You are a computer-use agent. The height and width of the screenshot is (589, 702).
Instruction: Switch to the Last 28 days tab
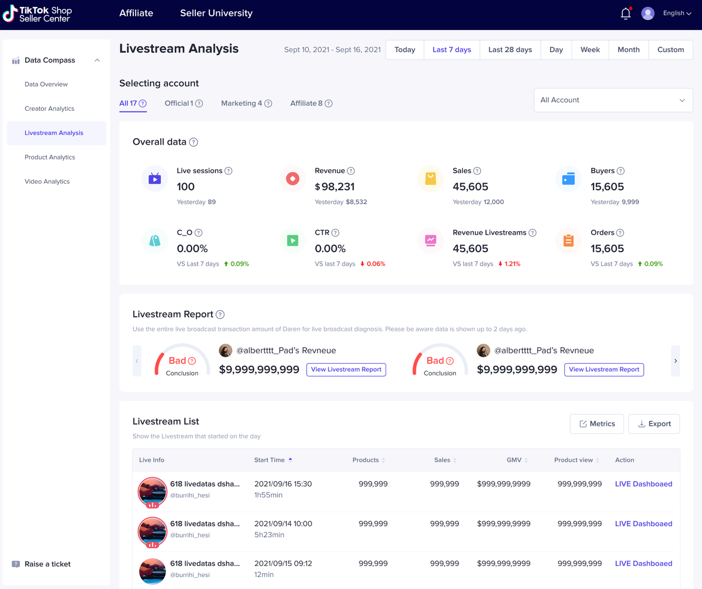point(510,50)
